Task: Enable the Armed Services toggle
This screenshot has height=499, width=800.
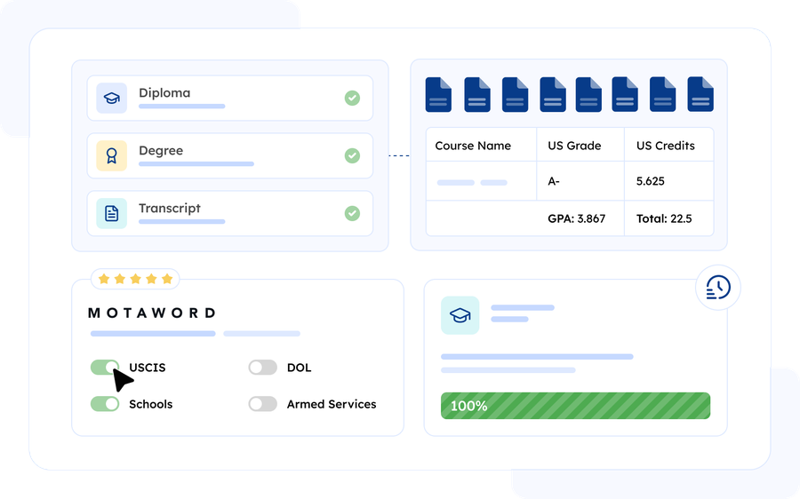Action: pos(263,404)
